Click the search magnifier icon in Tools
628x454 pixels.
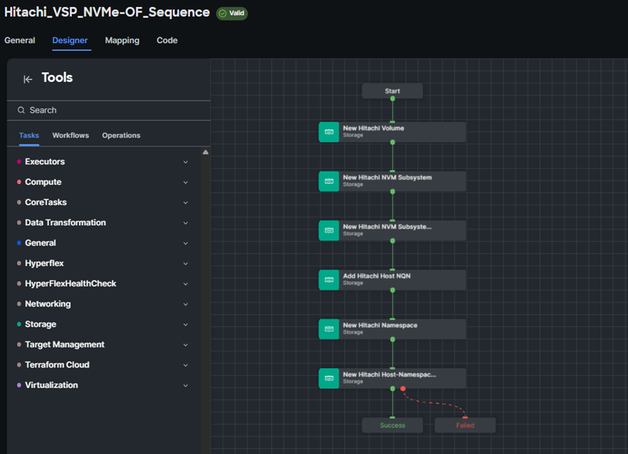21,110
